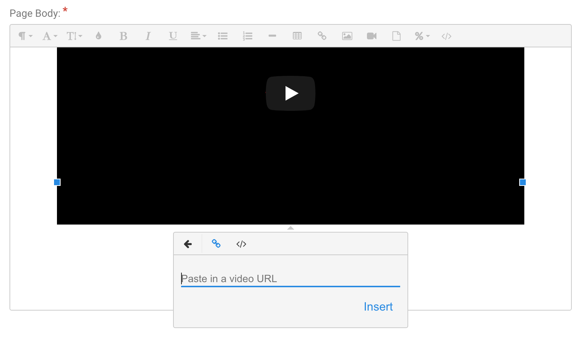Click the insert link toolbar icon
The height and width of the screenshot is (339, 582).
322,36
